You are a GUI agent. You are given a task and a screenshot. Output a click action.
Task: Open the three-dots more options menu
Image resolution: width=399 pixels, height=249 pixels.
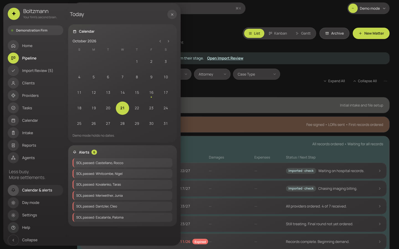tap(385, 81)
